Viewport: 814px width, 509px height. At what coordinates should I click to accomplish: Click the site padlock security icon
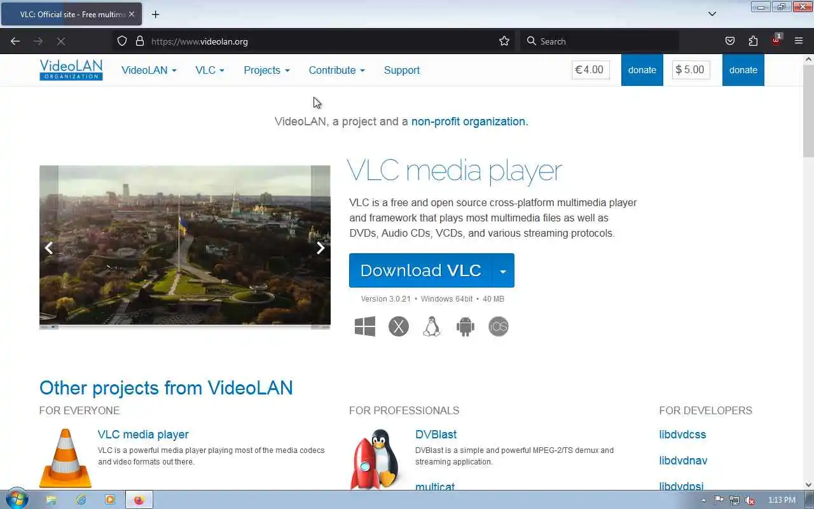pyautogui.click(x=140, y=41)
